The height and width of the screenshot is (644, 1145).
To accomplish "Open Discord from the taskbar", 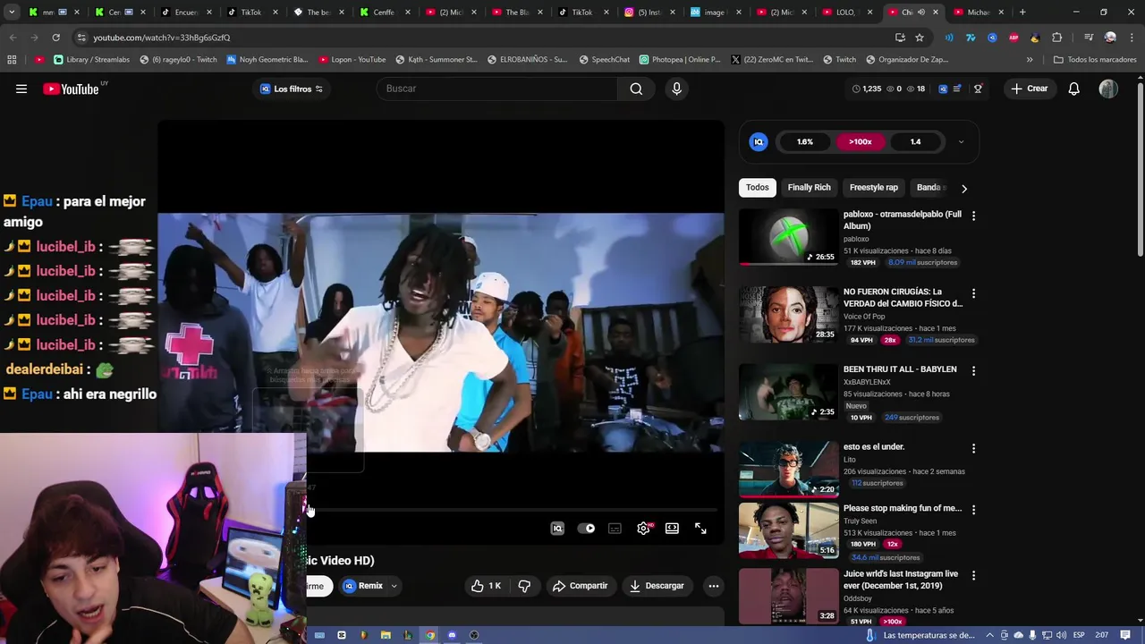I will (452, 635).
